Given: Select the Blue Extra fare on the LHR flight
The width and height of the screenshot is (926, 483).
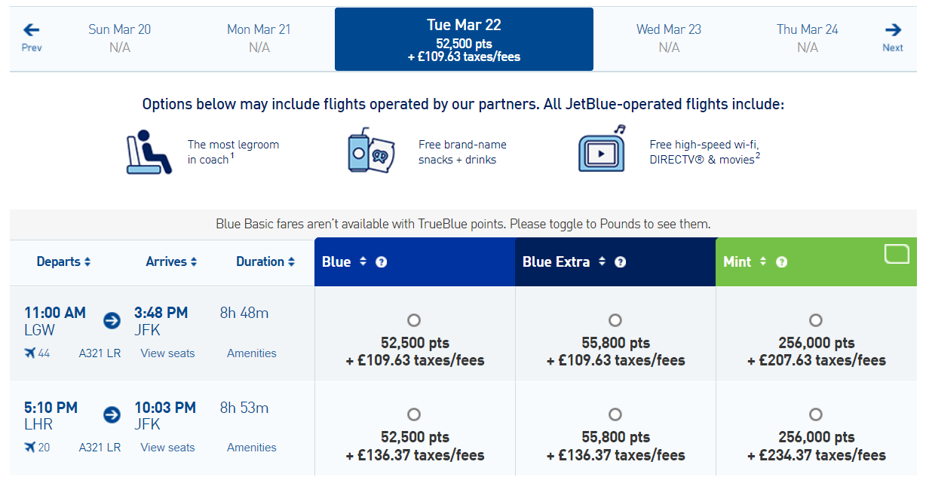Looking at the screenshot, I should coord(615,414).
